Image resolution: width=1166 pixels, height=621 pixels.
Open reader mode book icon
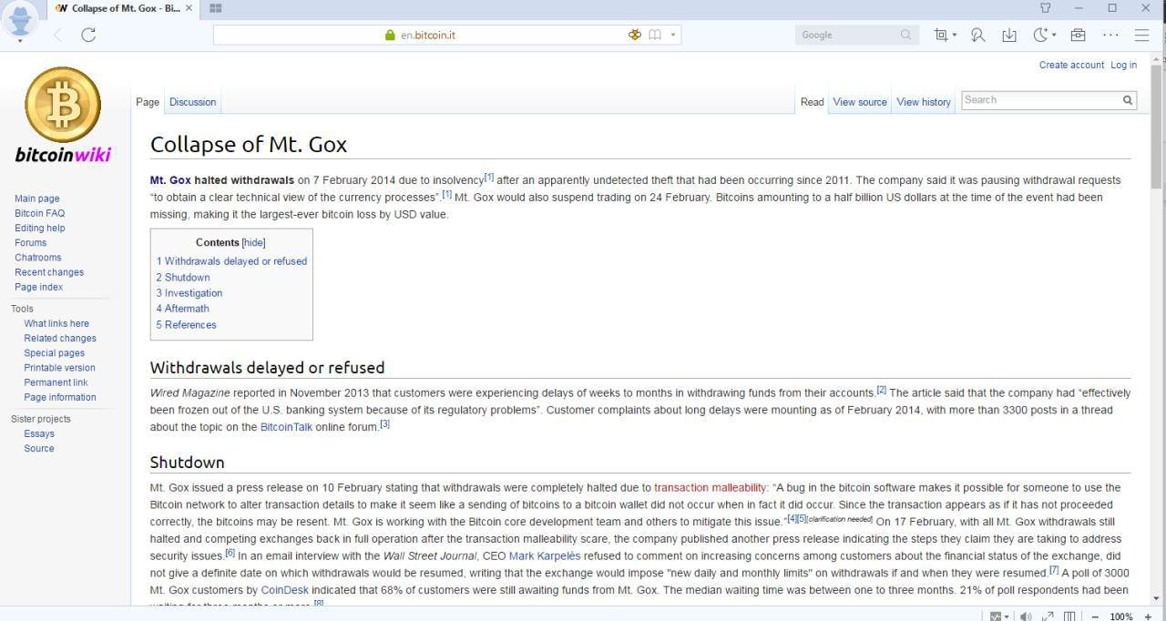[x=655, y=35]
